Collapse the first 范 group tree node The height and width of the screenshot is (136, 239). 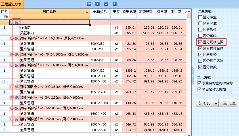[11, 22]
